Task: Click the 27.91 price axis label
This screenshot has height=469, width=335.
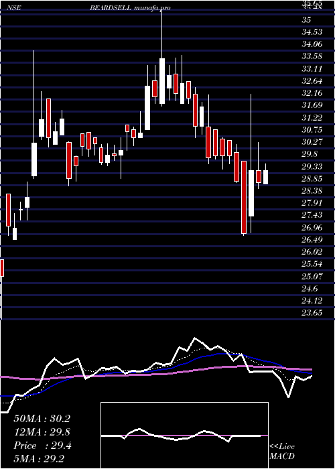Action: [312, 203]
